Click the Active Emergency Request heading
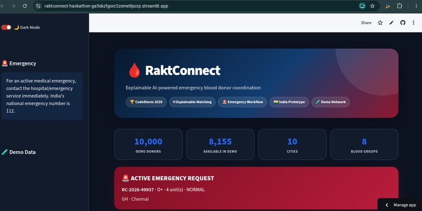This screenshot has height=211, width=422. [x=172, y=178]
